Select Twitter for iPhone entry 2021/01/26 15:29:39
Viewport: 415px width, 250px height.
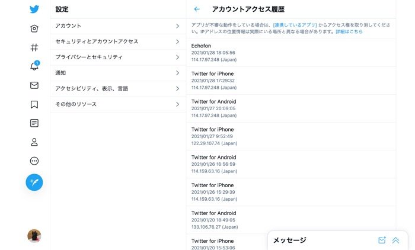(x=291, y=192)
